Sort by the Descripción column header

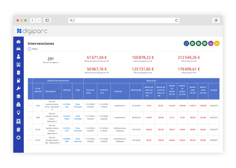pyautogui.click(x=52, y=91)
